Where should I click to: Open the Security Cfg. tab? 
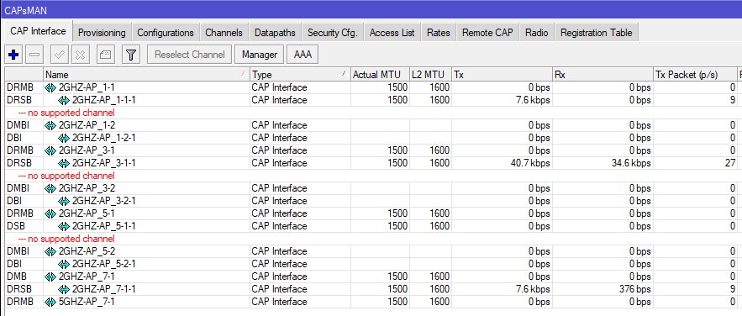coord(332,33)
